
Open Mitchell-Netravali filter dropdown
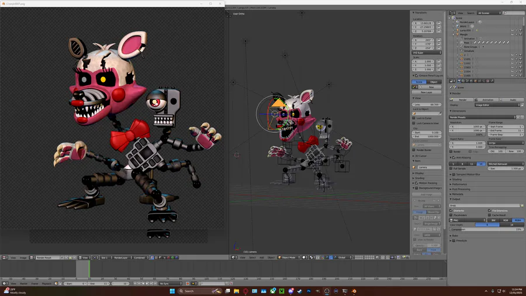coord(506,164)
